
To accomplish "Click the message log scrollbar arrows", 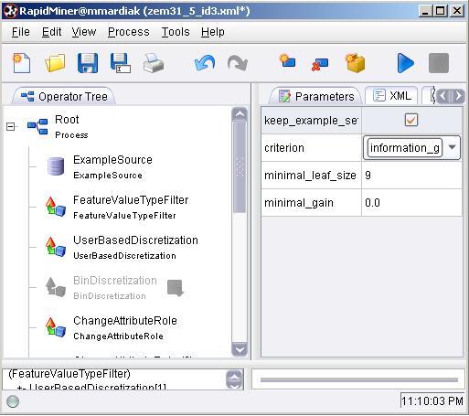I will tap(235, 379).
